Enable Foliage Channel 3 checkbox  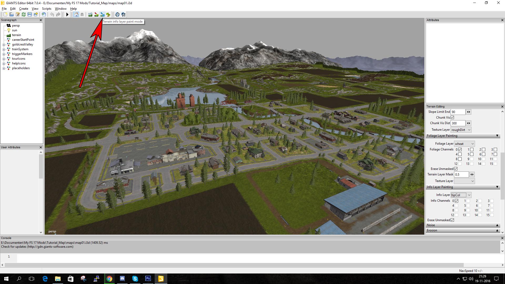(x=495, y=149)
